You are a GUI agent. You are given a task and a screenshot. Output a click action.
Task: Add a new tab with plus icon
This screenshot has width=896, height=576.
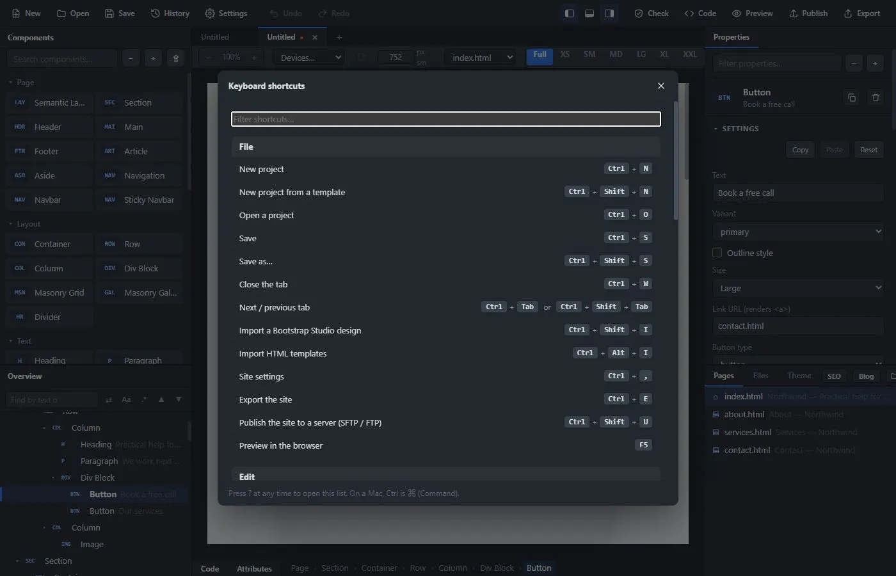pos(339,37)
